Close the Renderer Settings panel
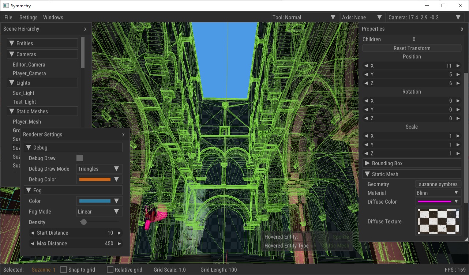This screenshot has height=275, width=469. pos(123,135)
